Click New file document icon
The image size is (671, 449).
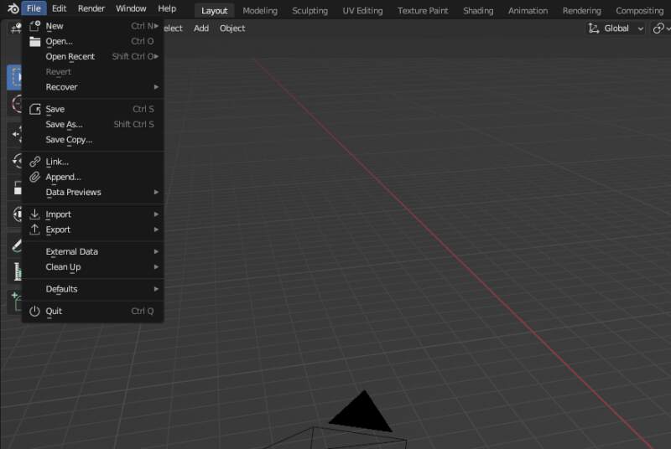click(x=34, y=26)
